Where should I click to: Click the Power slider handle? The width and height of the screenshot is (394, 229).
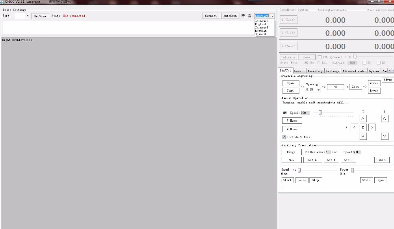352,170
